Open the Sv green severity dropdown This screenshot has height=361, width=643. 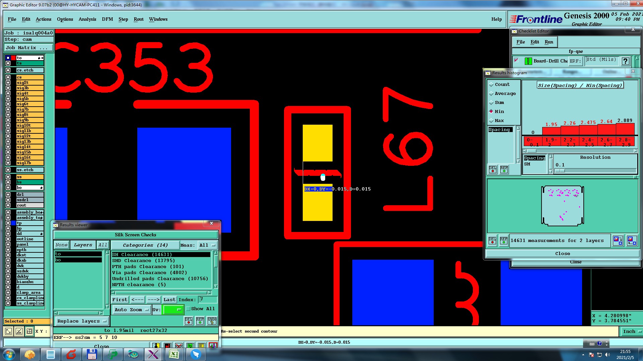coord(173,310)
